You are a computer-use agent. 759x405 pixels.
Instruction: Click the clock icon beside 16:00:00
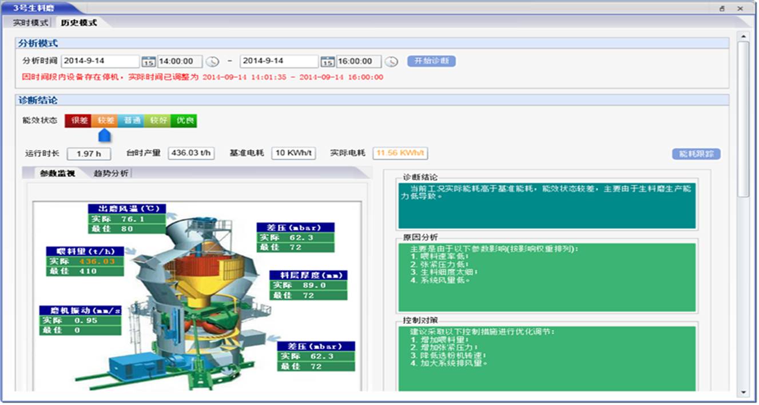(391, 62)
